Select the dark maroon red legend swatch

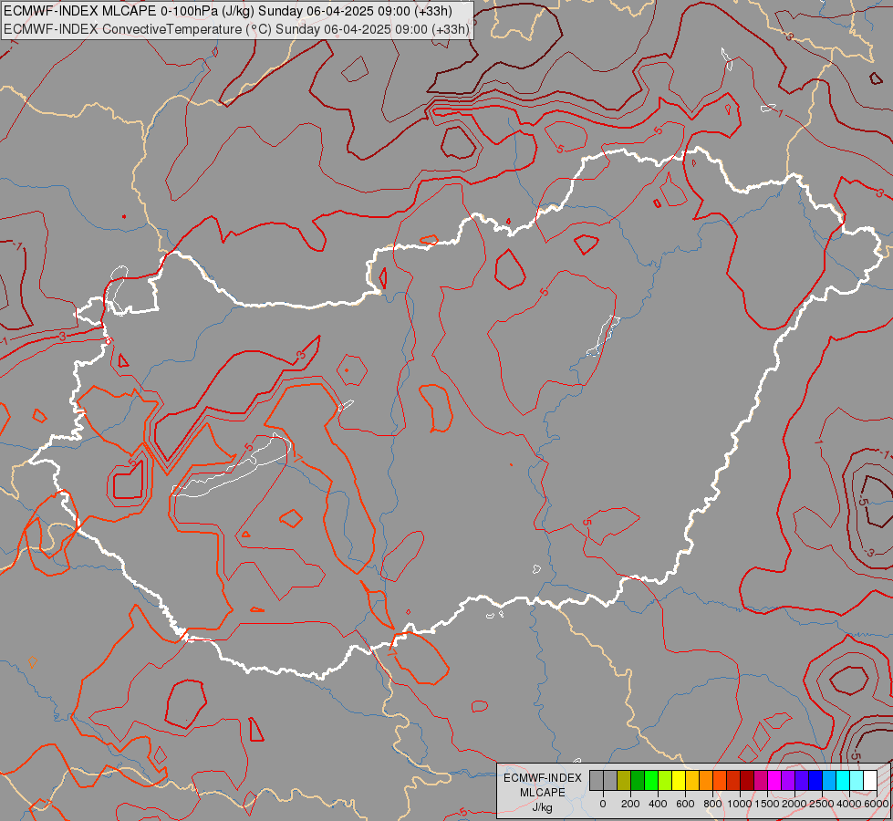tap(747, 781)
